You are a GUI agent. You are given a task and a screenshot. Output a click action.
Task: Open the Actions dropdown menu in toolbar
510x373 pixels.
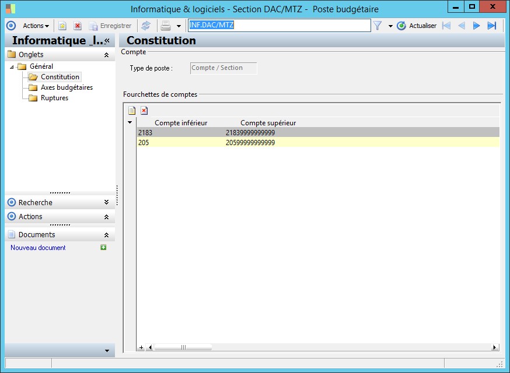point(36,26)
